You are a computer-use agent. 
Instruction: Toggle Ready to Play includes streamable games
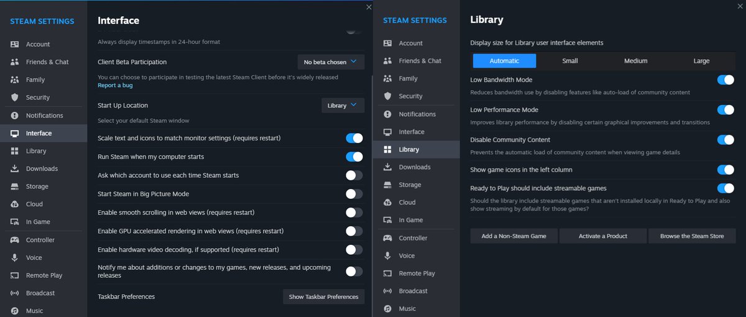[x=725, y=188]
